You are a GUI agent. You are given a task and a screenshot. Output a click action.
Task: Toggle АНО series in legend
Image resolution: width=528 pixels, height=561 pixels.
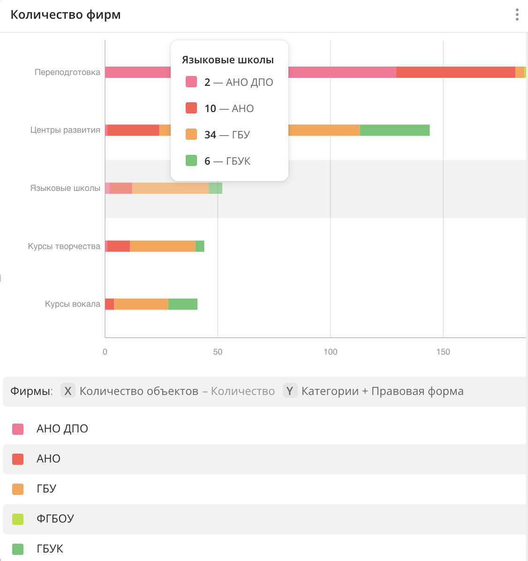coord(48,459)
